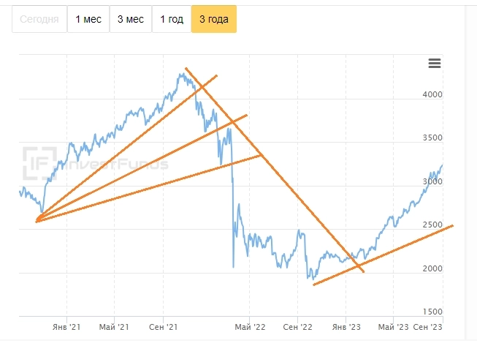477x354 pixels.
Task: Choose the 3 мес period
Action: pyautogui.click(x=130, y=19)
